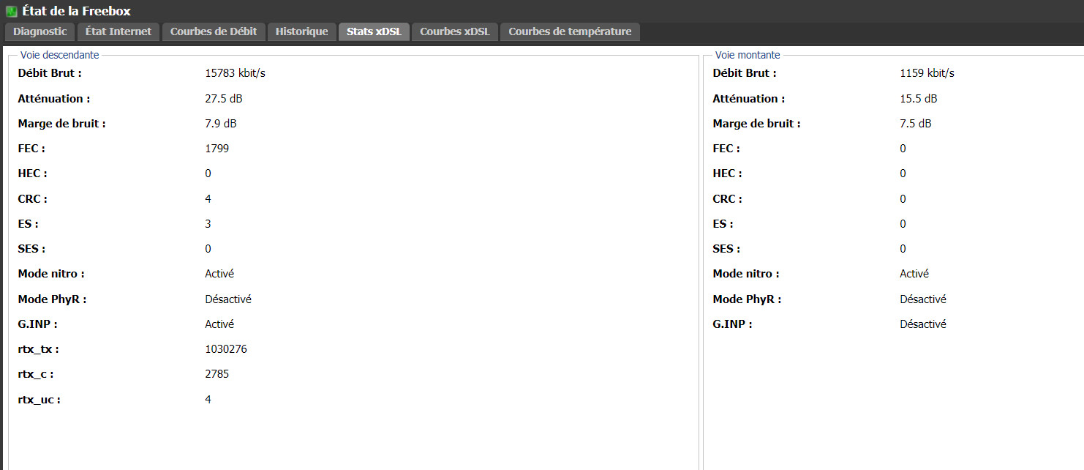Click the rtx_uc label

(39, 400)
